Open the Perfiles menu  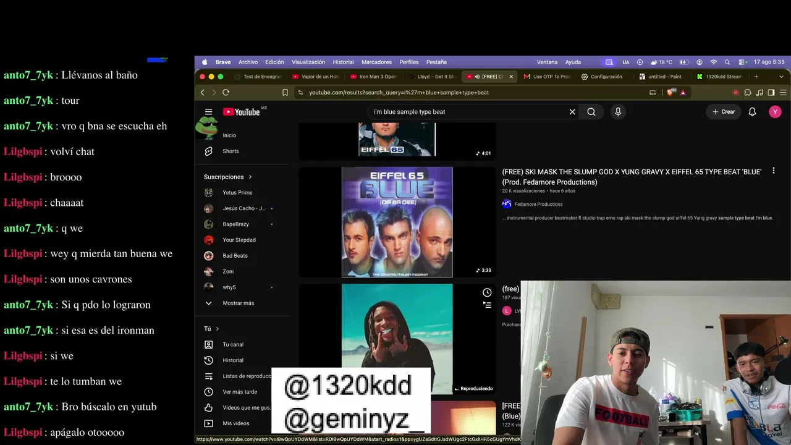[409, 62]
